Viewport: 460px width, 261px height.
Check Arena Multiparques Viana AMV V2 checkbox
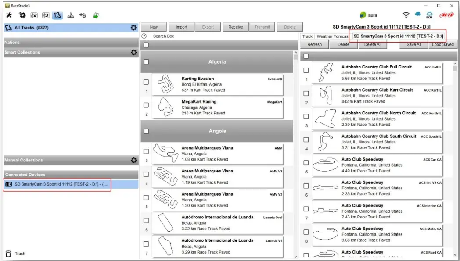click(x=146, y=175)
